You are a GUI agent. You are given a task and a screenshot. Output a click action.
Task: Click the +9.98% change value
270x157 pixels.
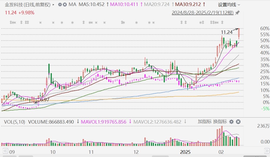click(26, 13)
